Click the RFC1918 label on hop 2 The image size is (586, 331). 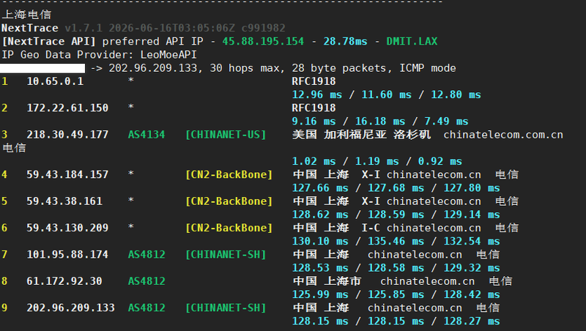[314, 108]
